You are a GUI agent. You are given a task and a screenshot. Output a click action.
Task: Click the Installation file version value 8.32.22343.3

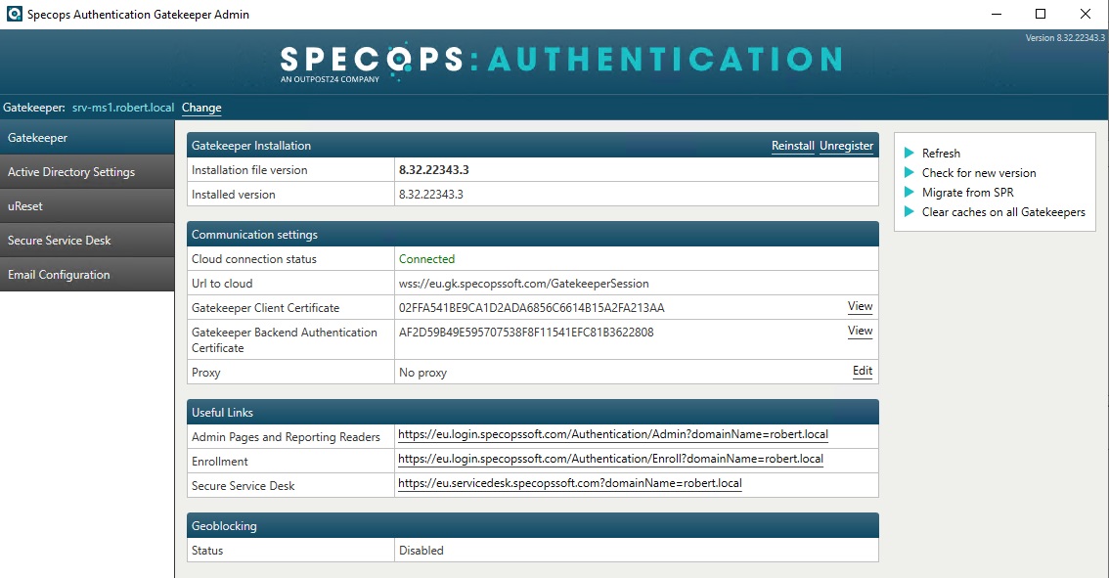[x=433, y=170]
